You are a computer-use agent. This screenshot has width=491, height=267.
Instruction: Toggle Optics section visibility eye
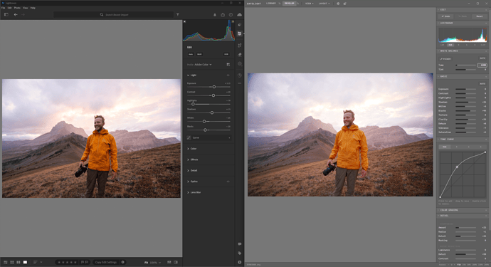(x=228, y=182)
